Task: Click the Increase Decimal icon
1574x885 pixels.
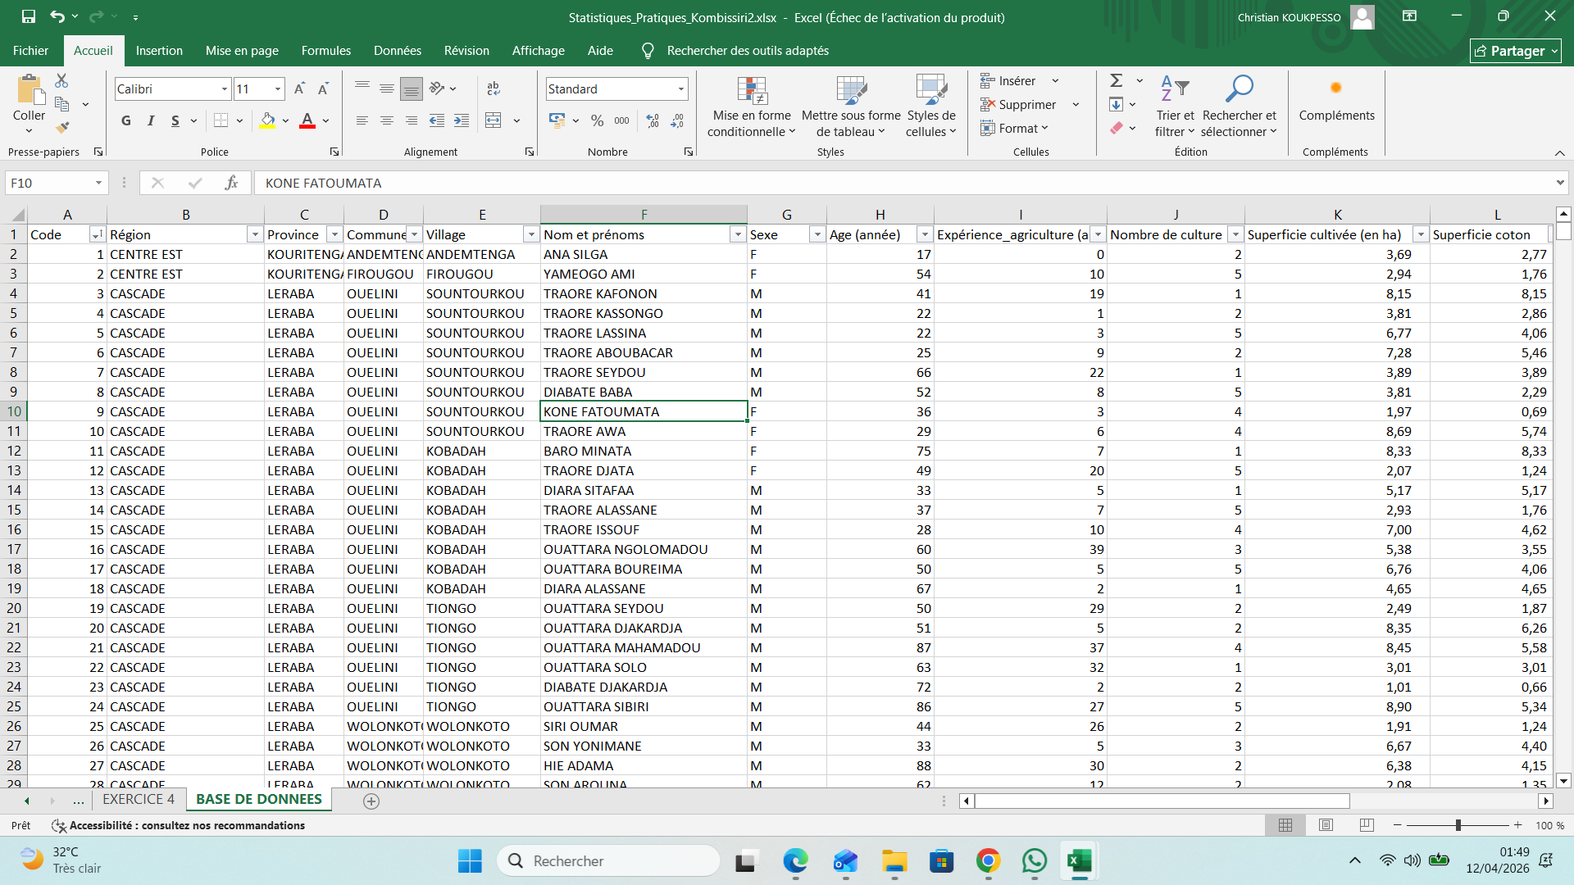Action: pyautogui.click(x=653, y=120)
